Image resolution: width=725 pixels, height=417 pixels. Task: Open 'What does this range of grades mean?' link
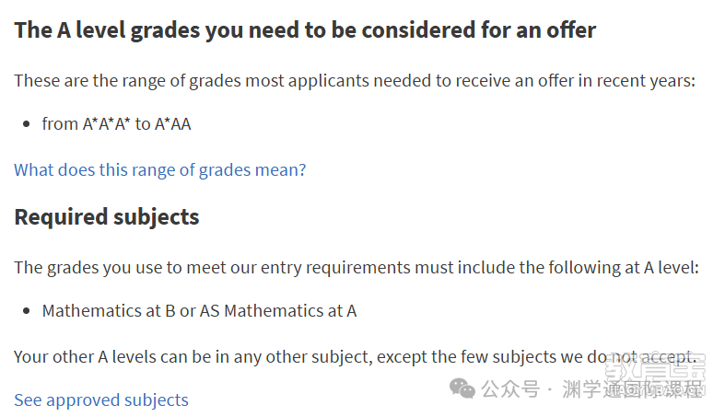coord(160,170)
